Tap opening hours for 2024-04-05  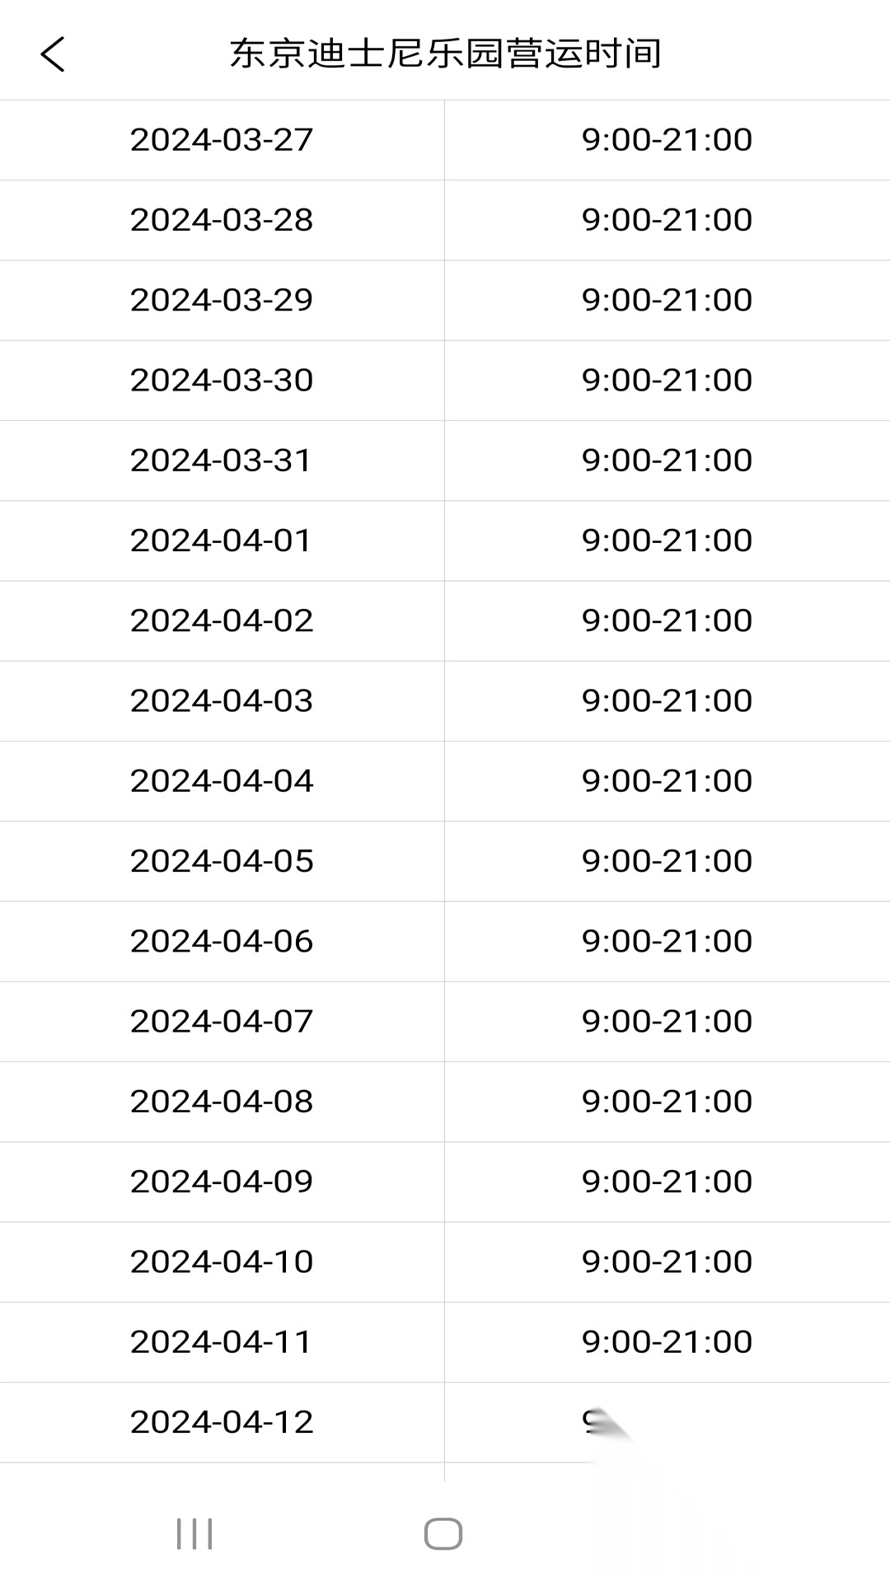(x=667, y=861)
